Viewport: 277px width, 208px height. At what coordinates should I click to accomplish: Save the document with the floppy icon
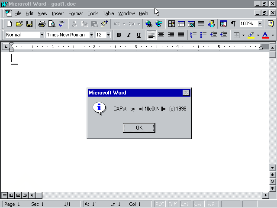point(29,24)
